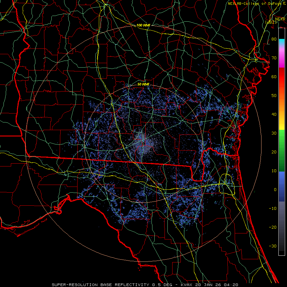Click the 80 value on dBZ scale
Screen dimensions: 287x287
coord(274,39)
